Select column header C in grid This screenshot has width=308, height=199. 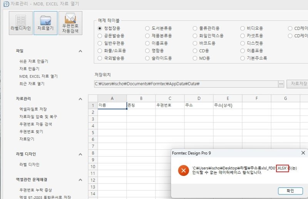(170, 99)
